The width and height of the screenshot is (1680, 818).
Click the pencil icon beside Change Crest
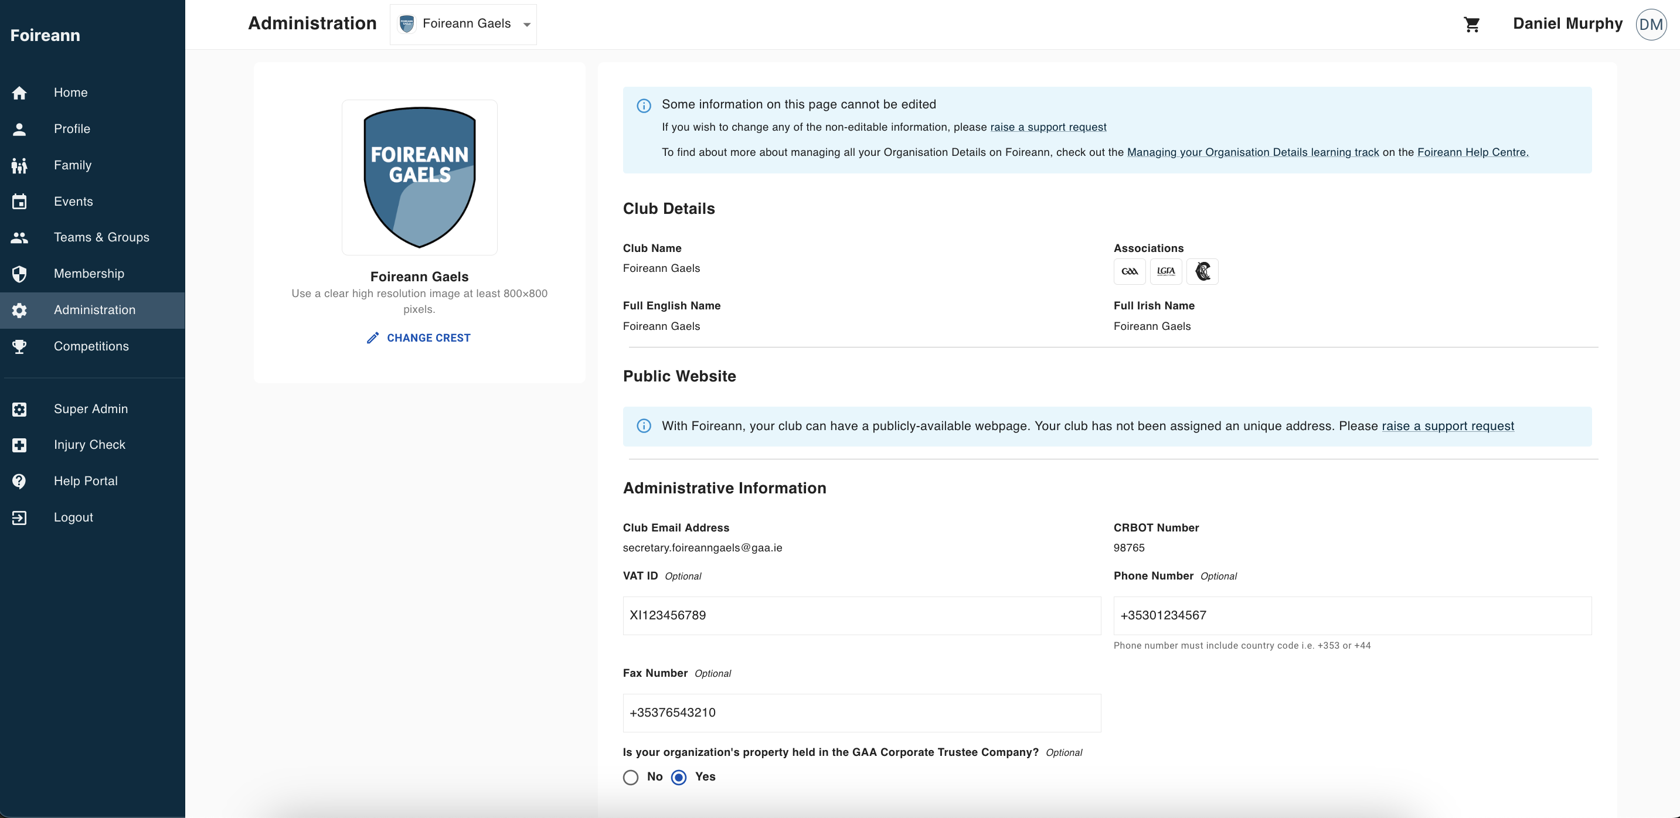(372, 338)
